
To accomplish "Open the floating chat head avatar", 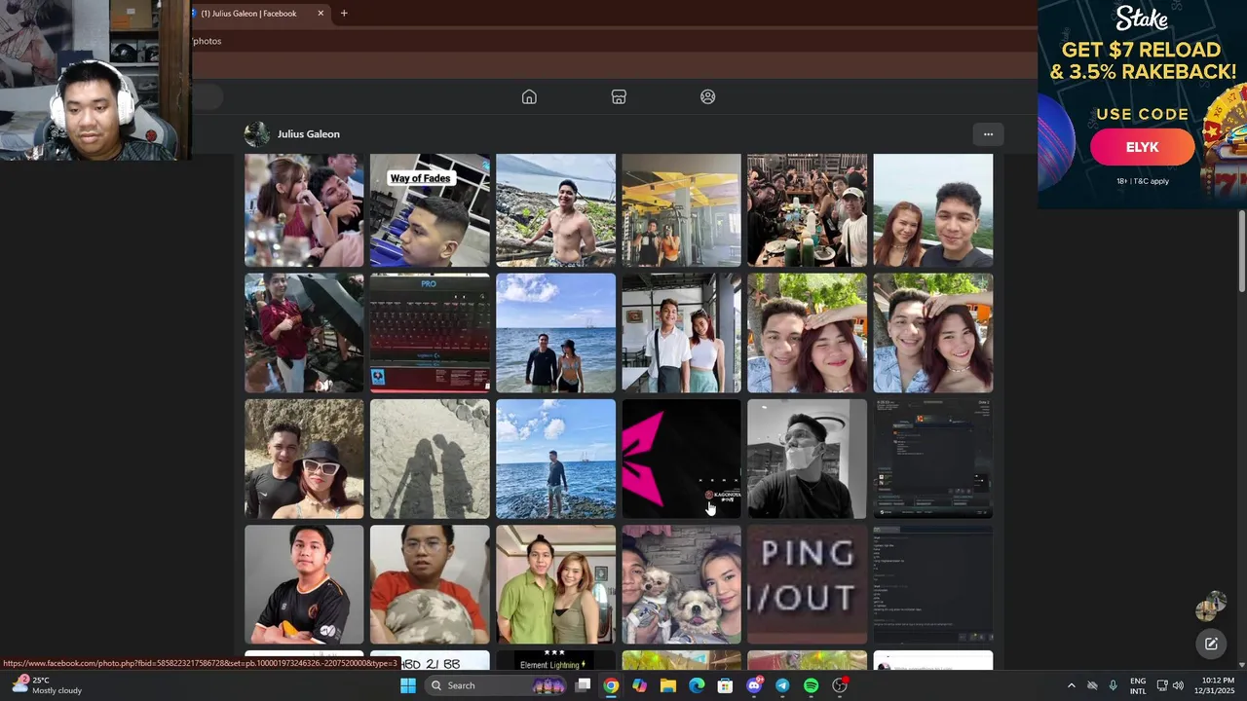I will click(x=1211, y=606).
